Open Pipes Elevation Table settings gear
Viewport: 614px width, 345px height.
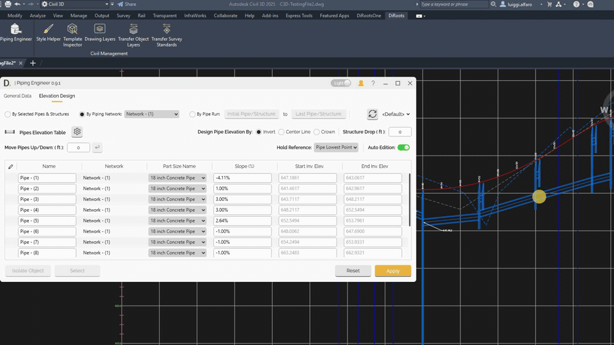[77, 132]
